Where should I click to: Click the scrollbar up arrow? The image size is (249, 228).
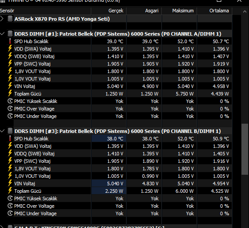point(245,11)
